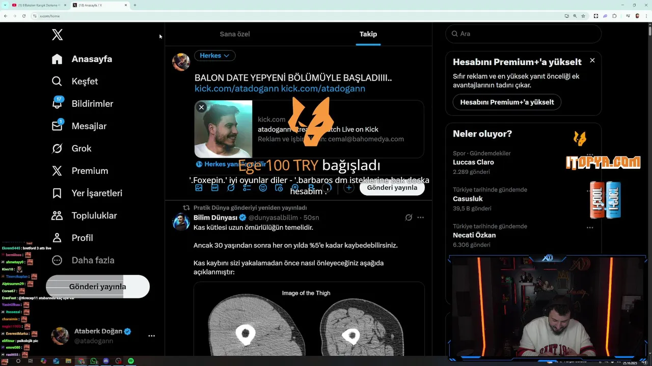Switch to YouTube browser tab
Screen dimensions: 652x366
coord(38,5)
